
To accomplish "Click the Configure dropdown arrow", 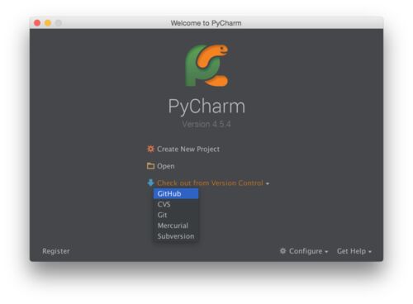I will point(326,252).
